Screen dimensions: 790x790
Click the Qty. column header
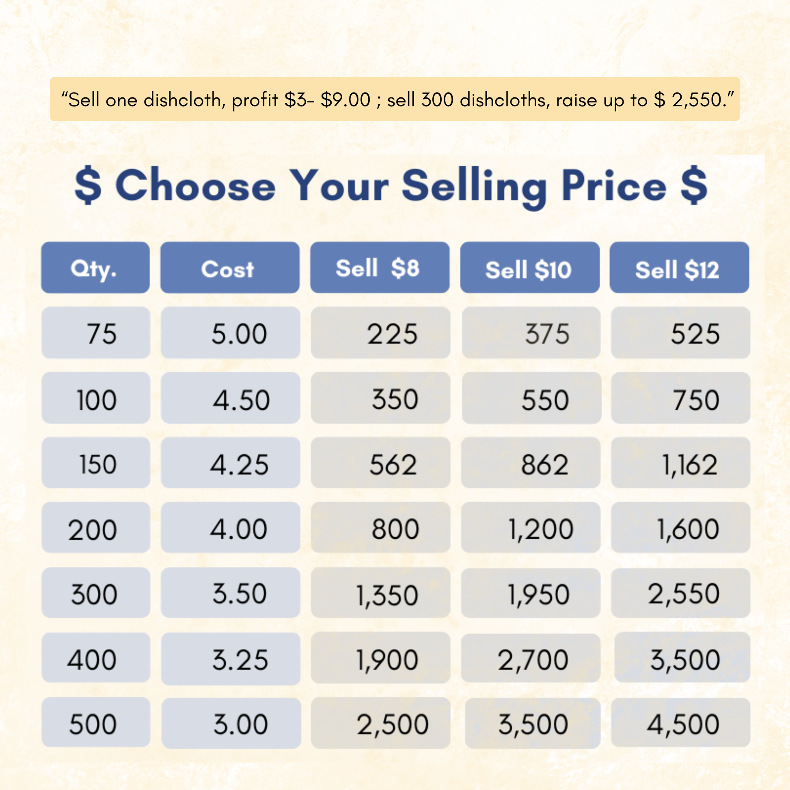click(95, 268)
